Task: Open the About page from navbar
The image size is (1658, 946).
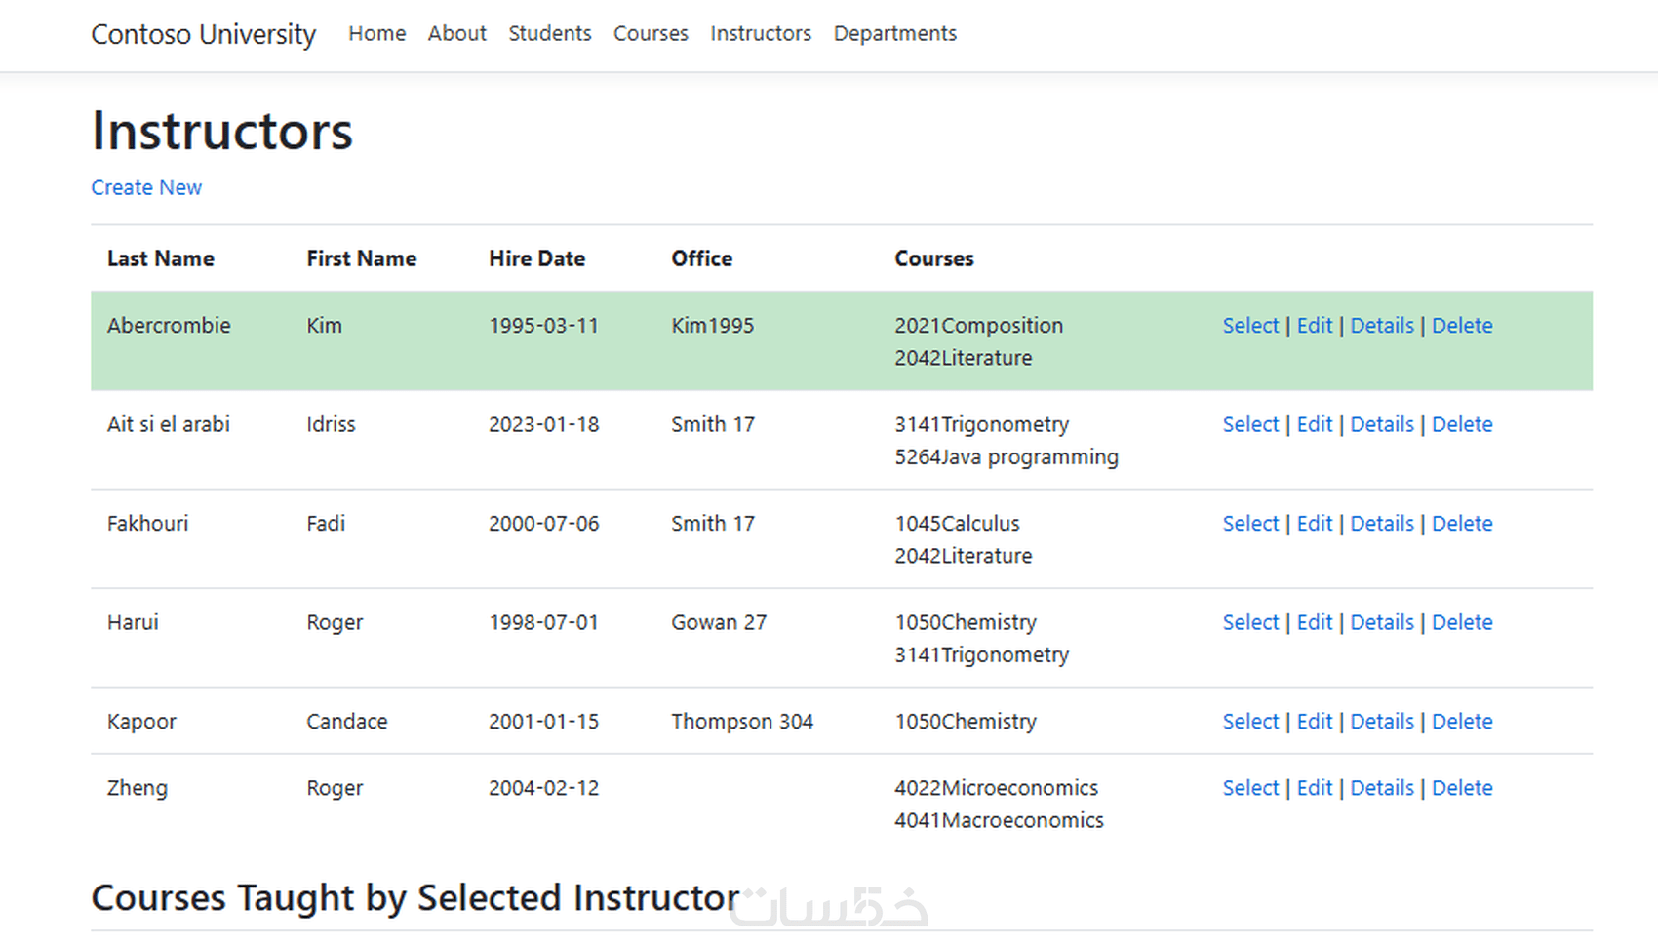Action: [x=456, y=33]
